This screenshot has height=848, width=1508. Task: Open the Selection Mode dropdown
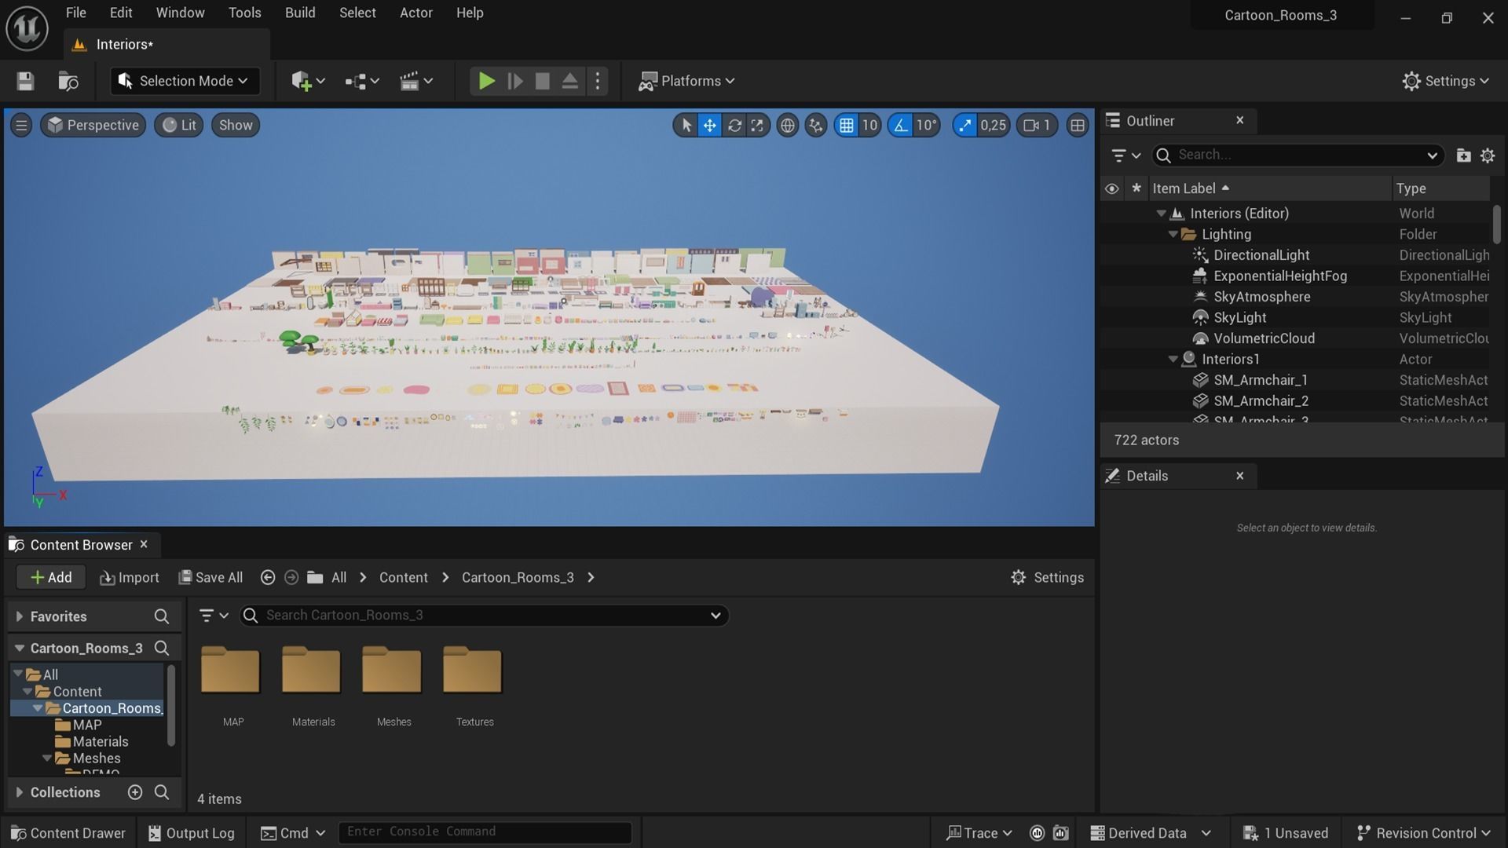coord(185,81)
